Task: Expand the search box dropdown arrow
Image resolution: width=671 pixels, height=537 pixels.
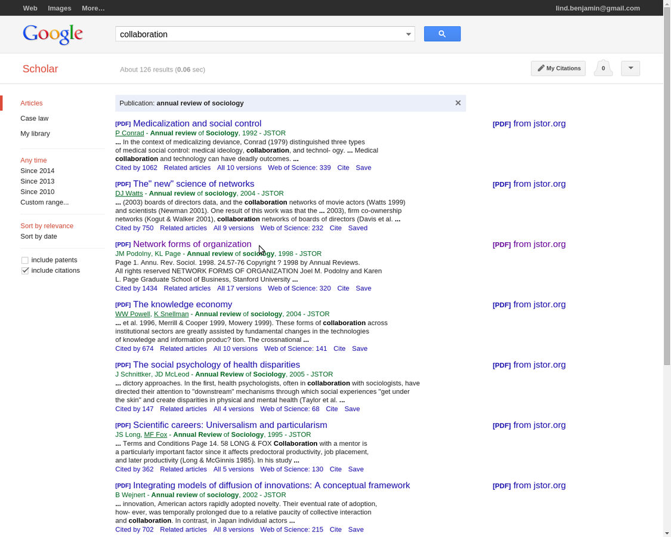Action: pyautogui.click(x=408, y=34)
